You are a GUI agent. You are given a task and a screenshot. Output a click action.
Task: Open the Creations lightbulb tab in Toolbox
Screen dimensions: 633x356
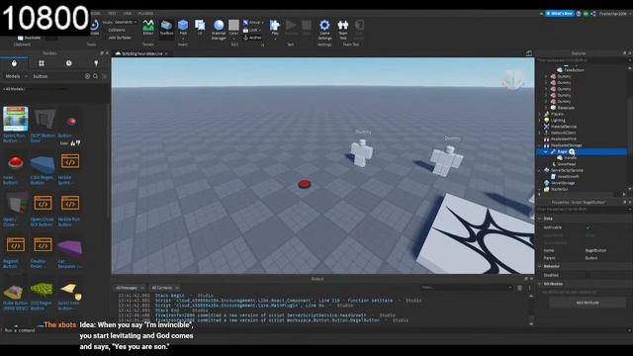pyautogui.click(x=96, y=63)
